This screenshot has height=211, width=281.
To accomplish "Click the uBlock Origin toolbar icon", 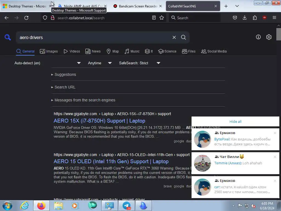I will click(264, 17).
